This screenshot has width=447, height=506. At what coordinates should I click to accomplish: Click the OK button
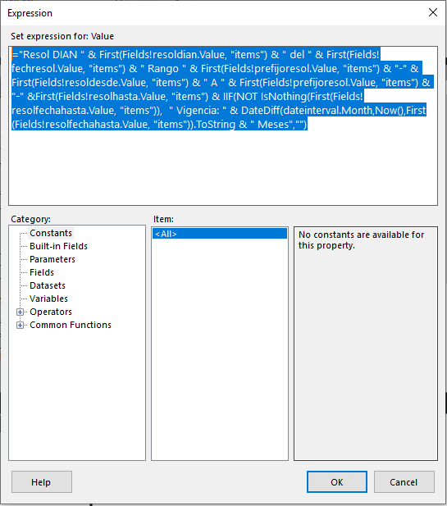tap(337, 481)
